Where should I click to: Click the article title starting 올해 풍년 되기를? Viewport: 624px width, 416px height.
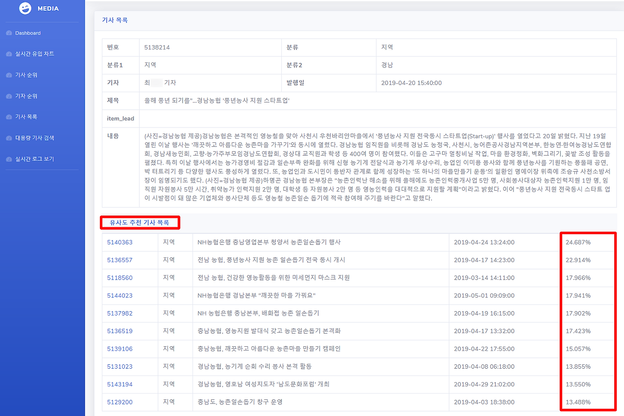pos(217,100)
